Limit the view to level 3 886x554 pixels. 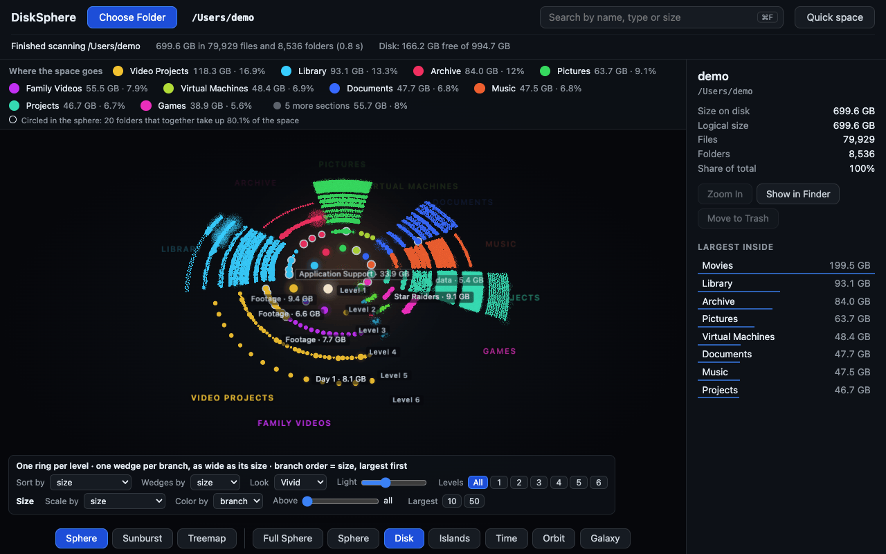(x=539, y=483)
